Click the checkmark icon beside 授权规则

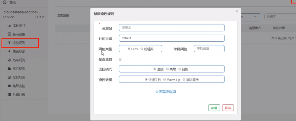(x=9, y=77)
